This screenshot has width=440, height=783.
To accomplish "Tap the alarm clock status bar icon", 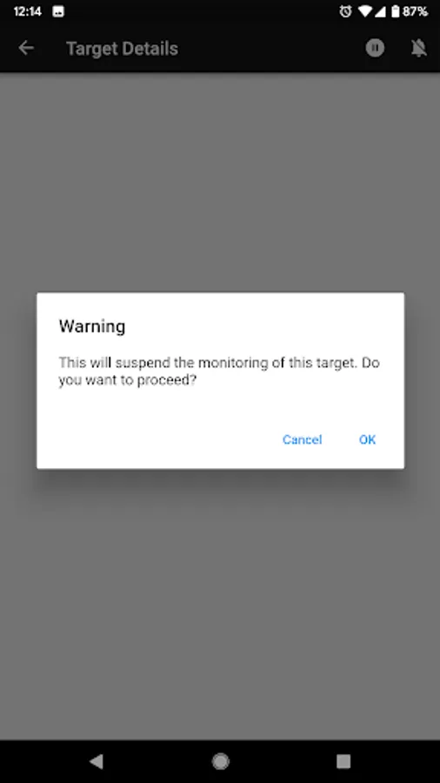I will (345, 11).
